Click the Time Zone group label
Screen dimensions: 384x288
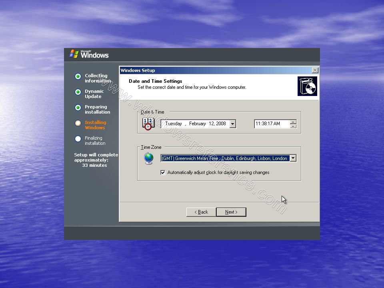coord(151,147)
